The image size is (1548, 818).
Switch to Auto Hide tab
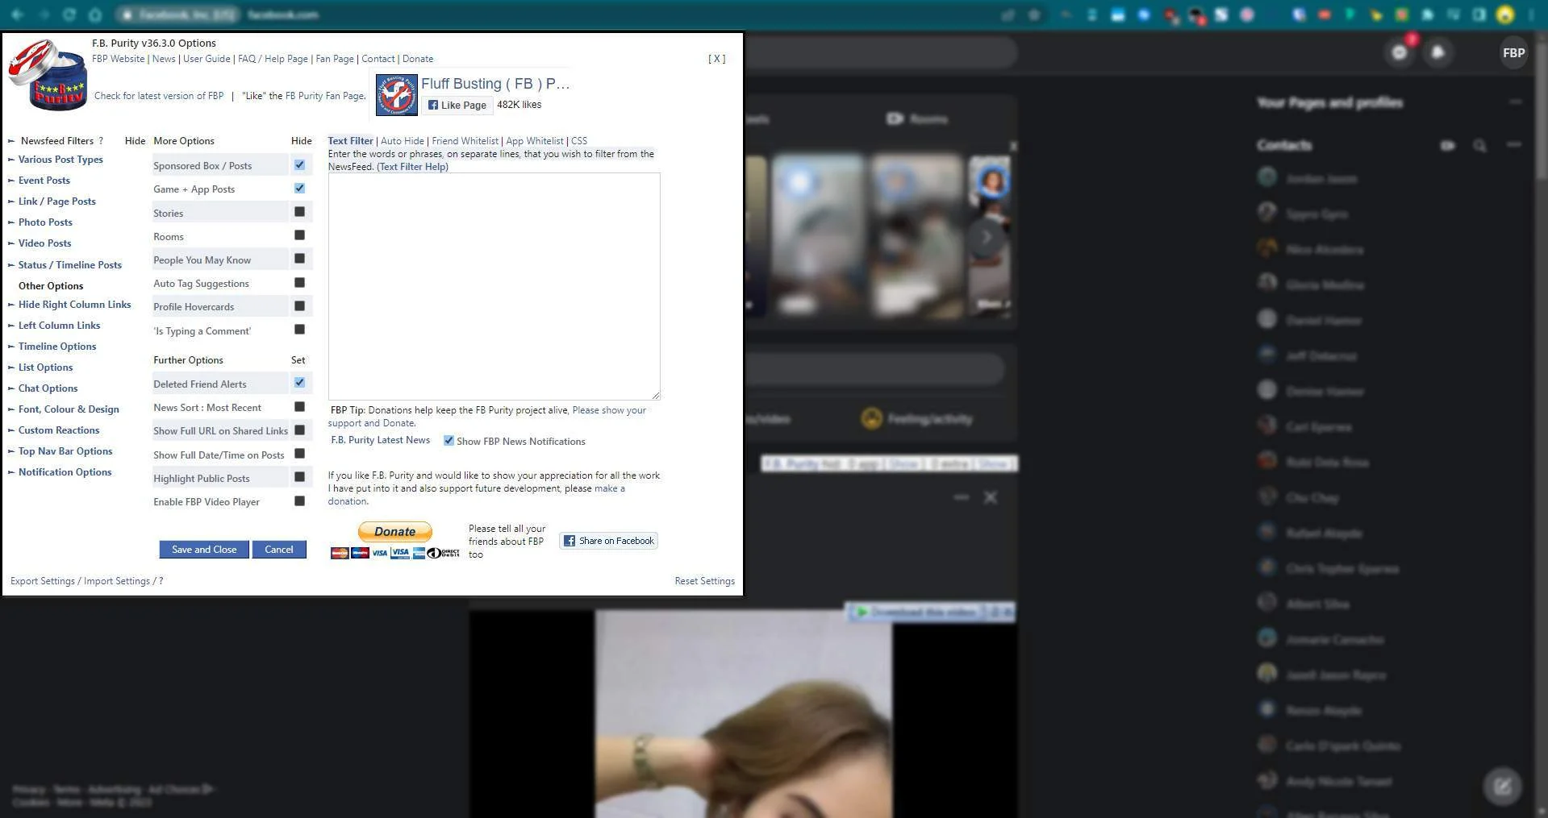tap(402, 141)
